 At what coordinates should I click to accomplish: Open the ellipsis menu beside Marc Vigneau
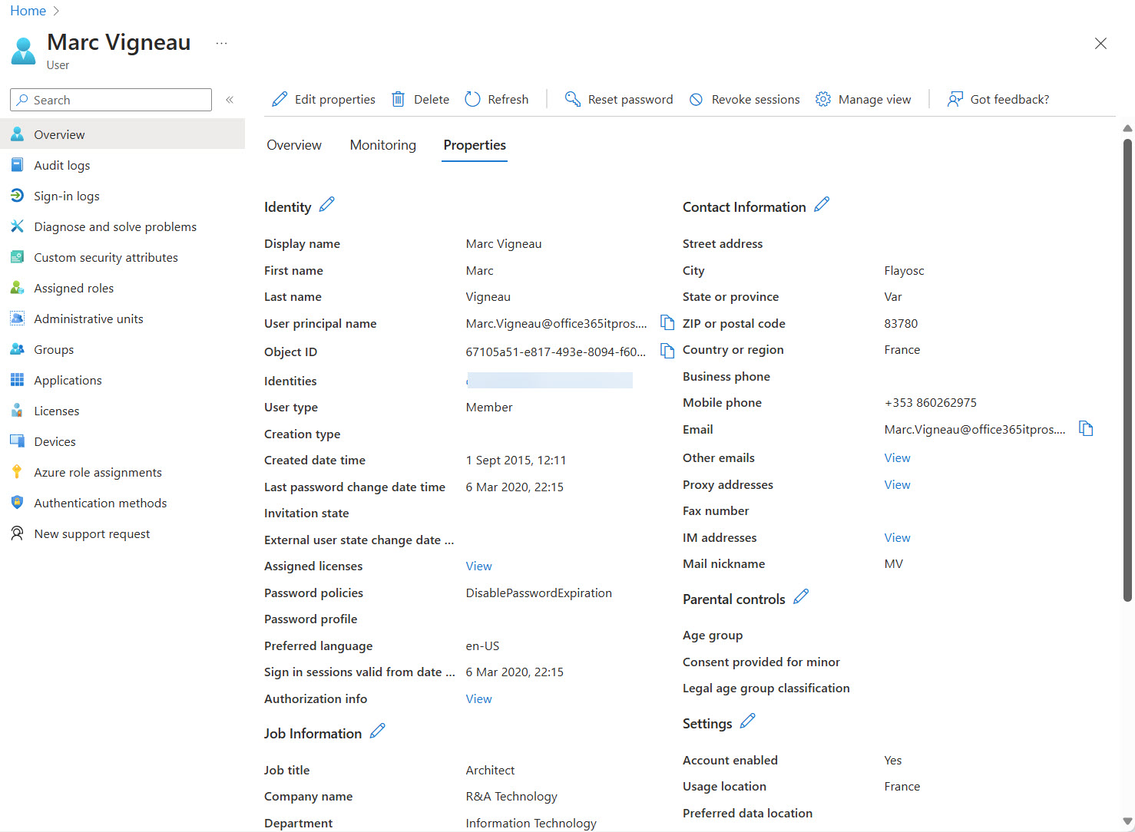(221, 43)
